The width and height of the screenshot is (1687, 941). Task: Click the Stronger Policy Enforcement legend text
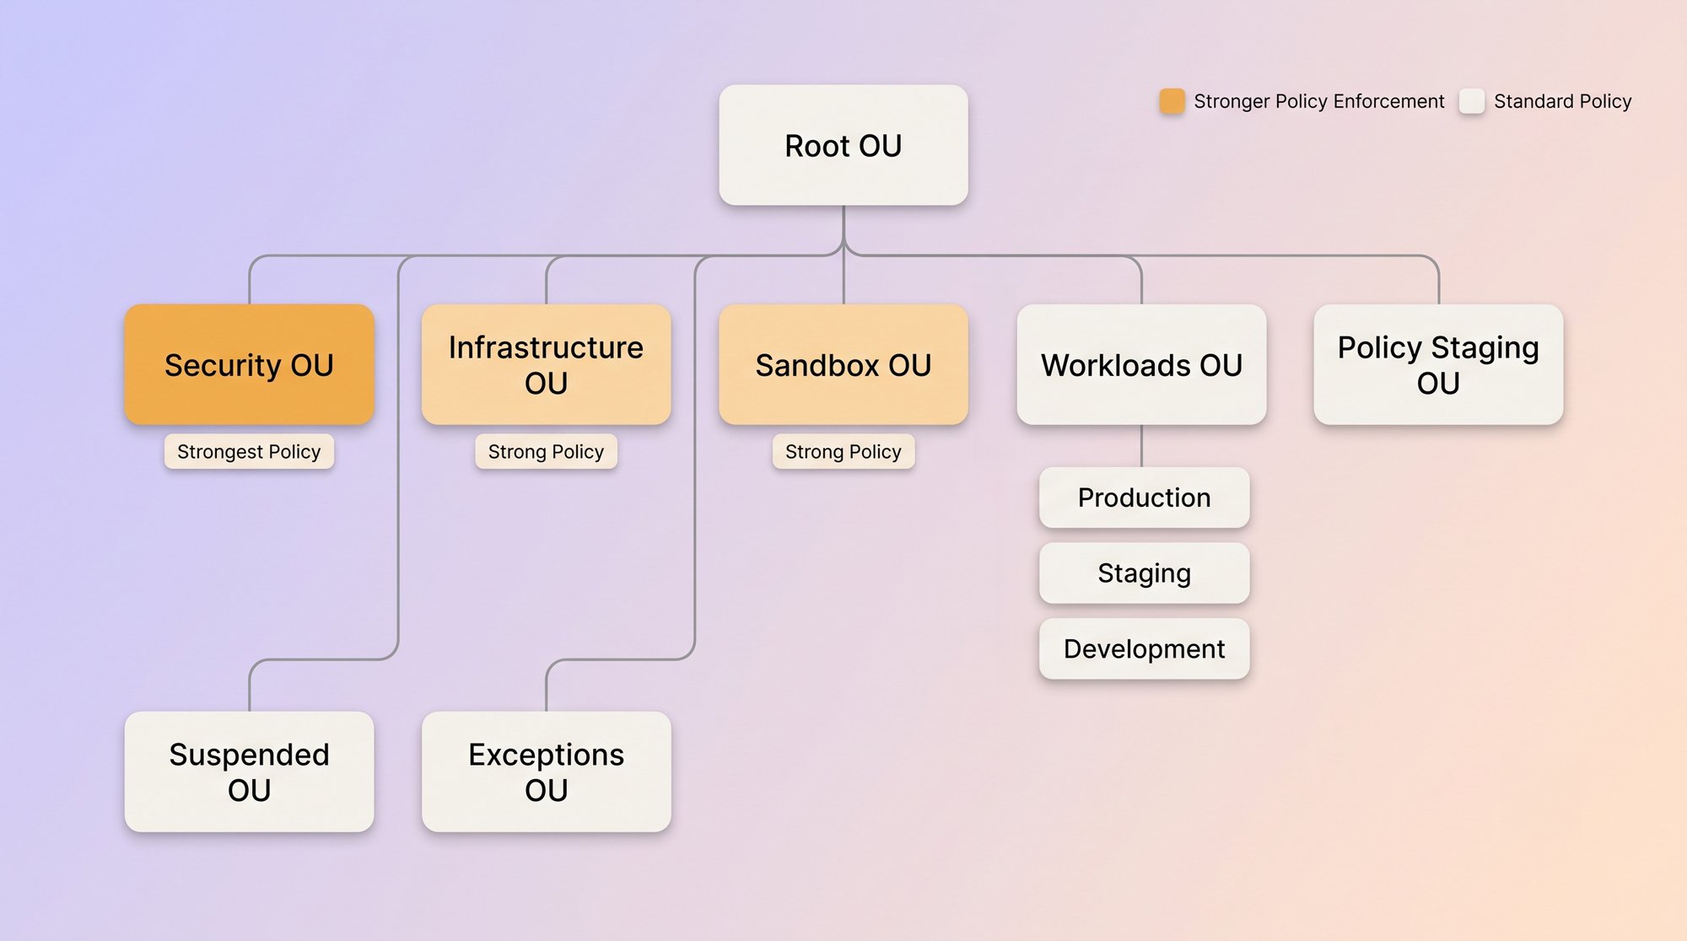click(x=1319, y=101)
